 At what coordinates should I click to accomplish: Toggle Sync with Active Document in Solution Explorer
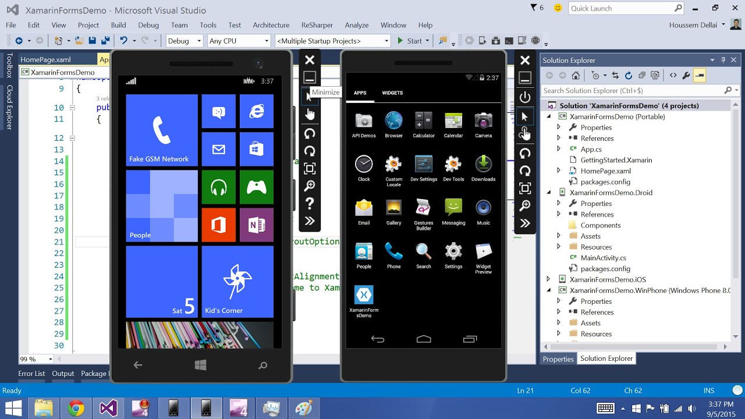pos(615,75)
